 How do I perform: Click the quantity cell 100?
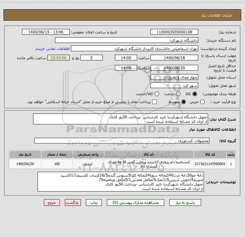(x=57, y=164)
